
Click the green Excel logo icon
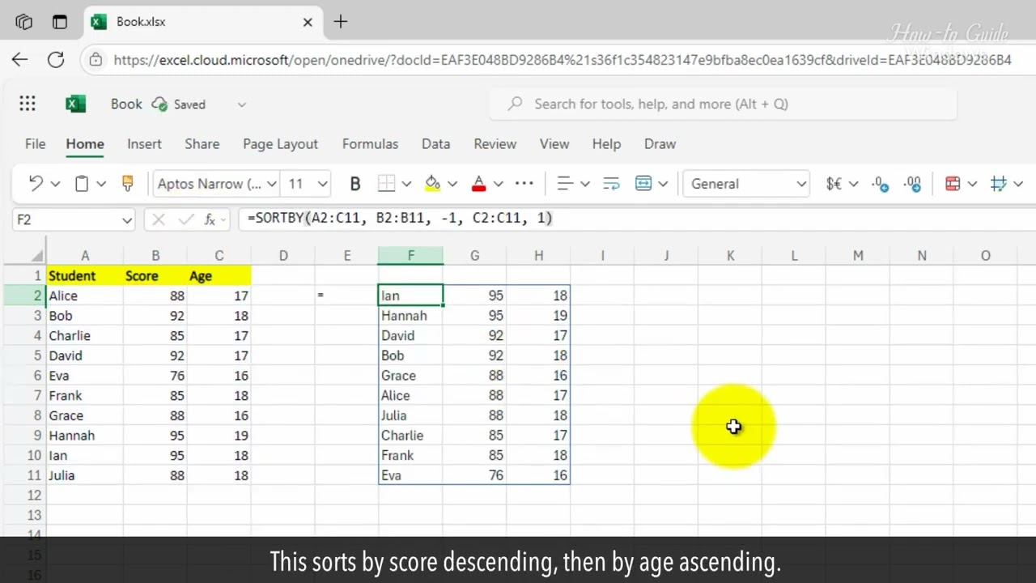pos(75,104)
